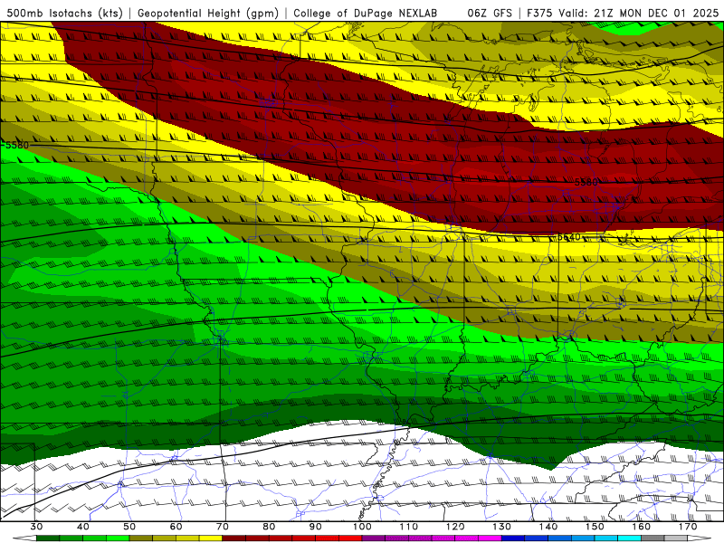Click the 40 value on the color scale
The width and height of the screenshot is (724, 543).
click(83, 527)
